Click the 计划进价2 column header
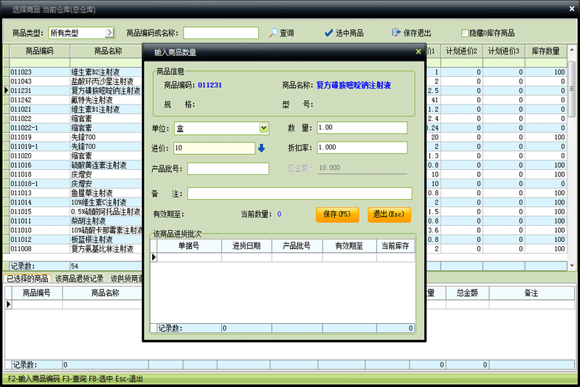The width and height of the screenshot is (580, 387). (x=462, y=51)
